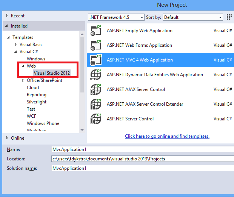Click the Recent header label
234x197 pixels.
click(x=18, y=16)
